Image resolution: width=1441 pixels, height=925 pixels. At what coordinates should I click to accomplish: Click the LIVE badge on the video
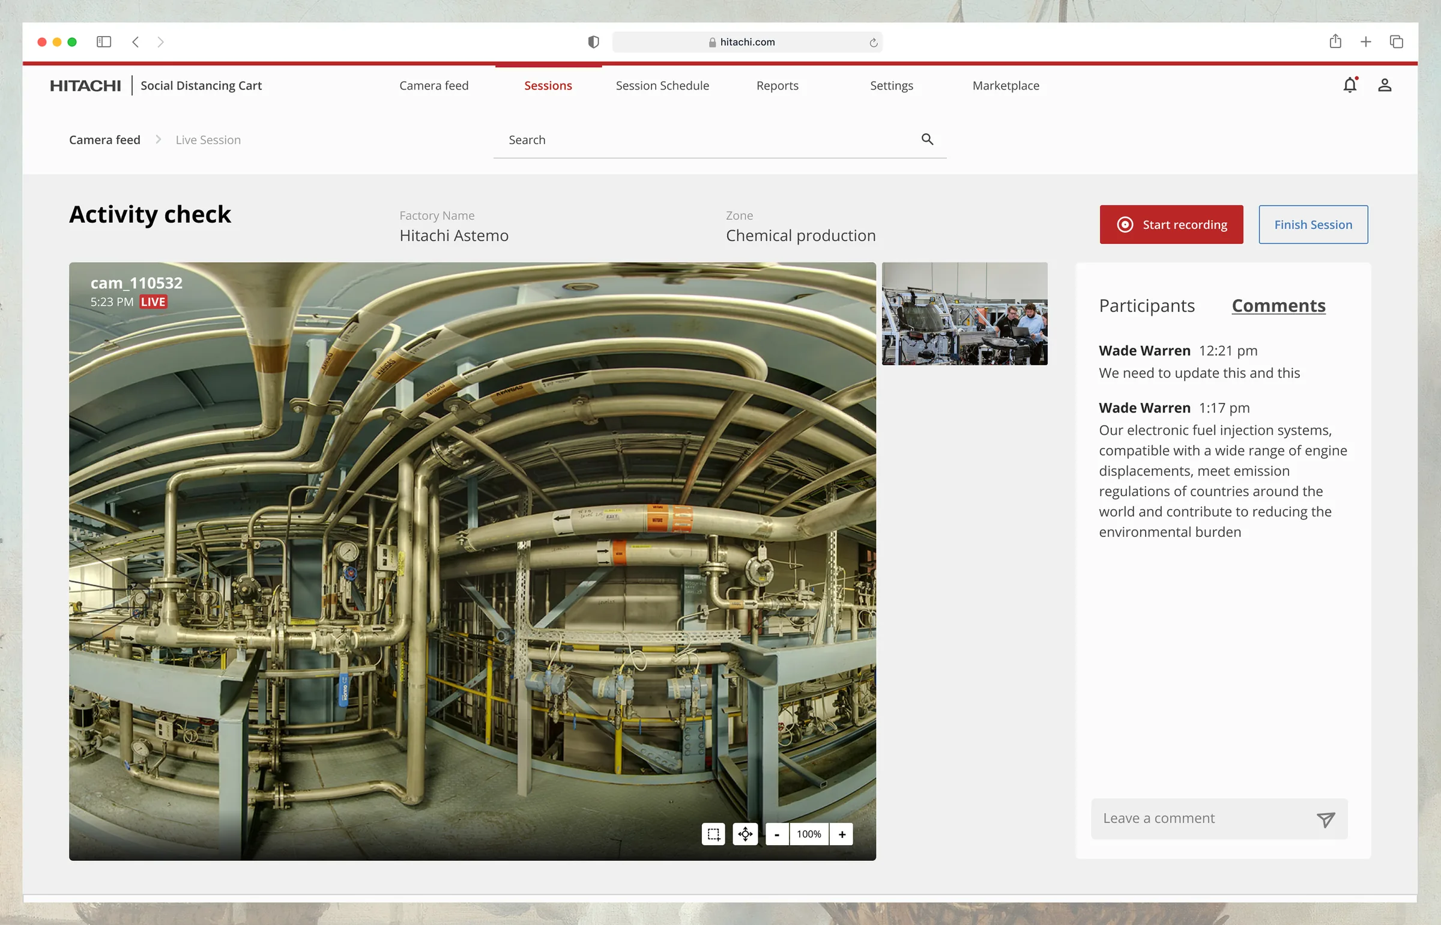153,302
